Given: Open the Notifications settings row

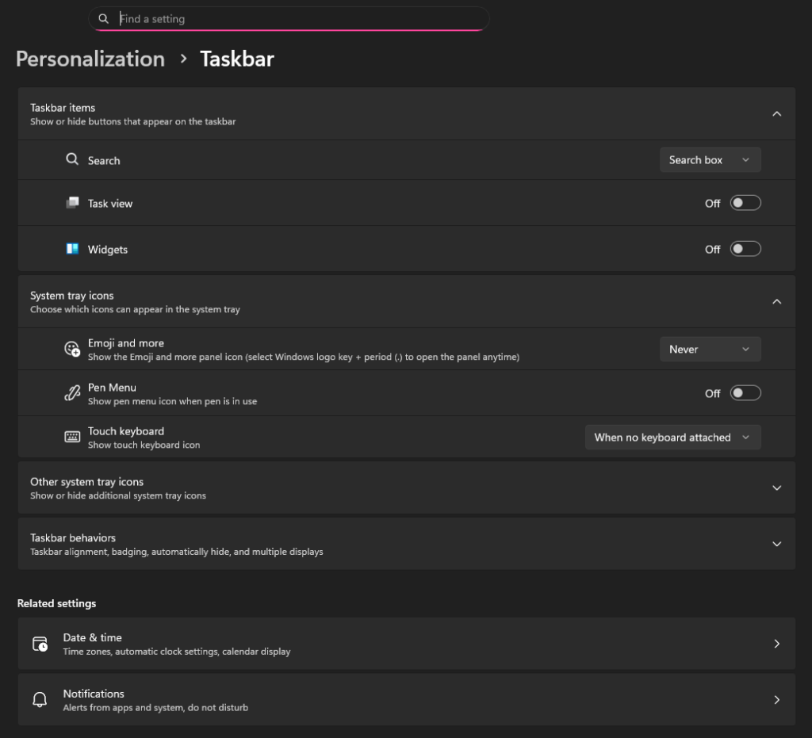Looking at the screenshot, I should click(x=406, y=699).
